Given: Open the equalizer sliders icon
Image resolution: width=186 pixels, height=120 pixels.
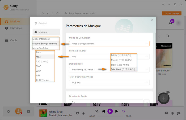Looking at the screenshot, I should [x=179, y=113].
